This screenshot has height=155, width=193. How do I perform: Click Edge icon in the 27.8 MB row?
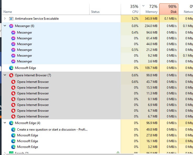(x=13, y=135)
